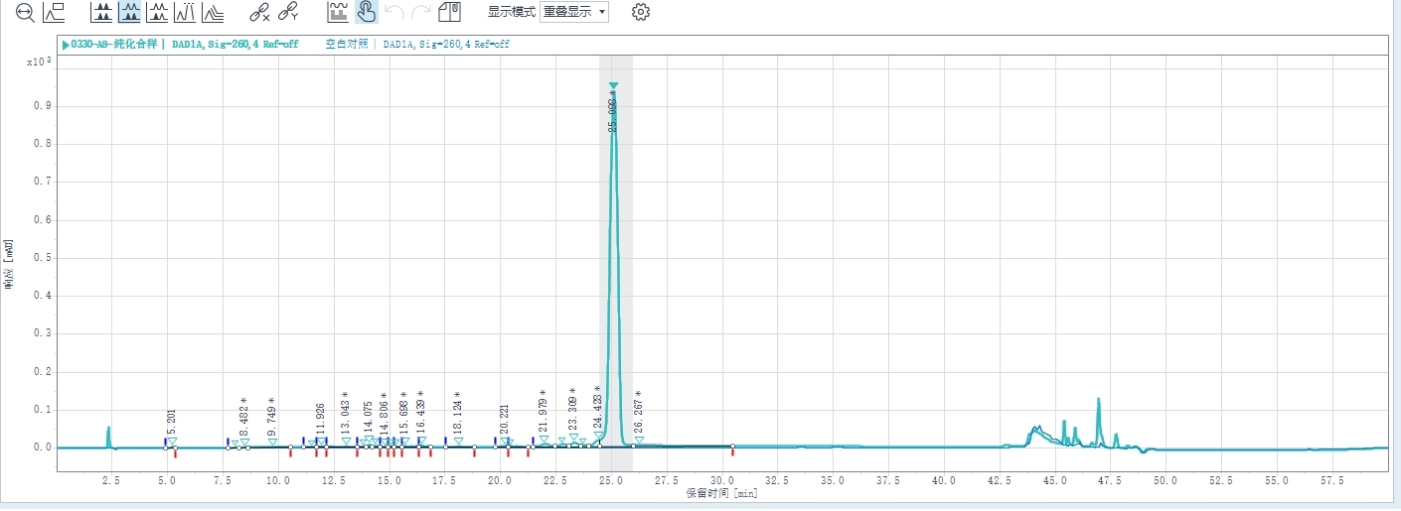Click the main peak marker at 25.098
Viewport: 1401px width, 511px height.
pos(613,87)
